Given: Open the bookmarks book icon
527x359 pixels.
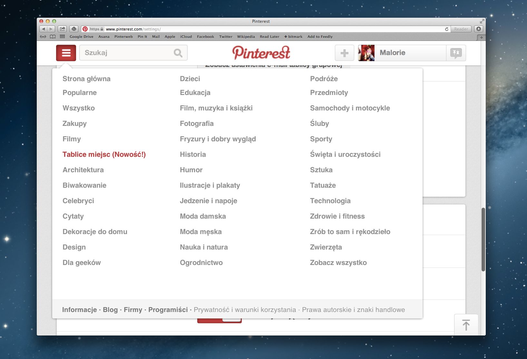Looking at the screenshot, I should (53, 37).
